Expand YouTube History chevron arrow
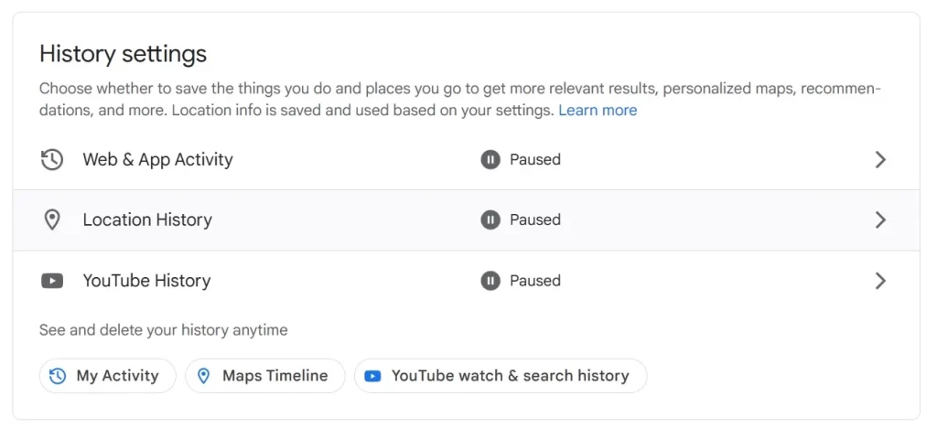This screenshot has height=428, width=937. coord(880,281)
